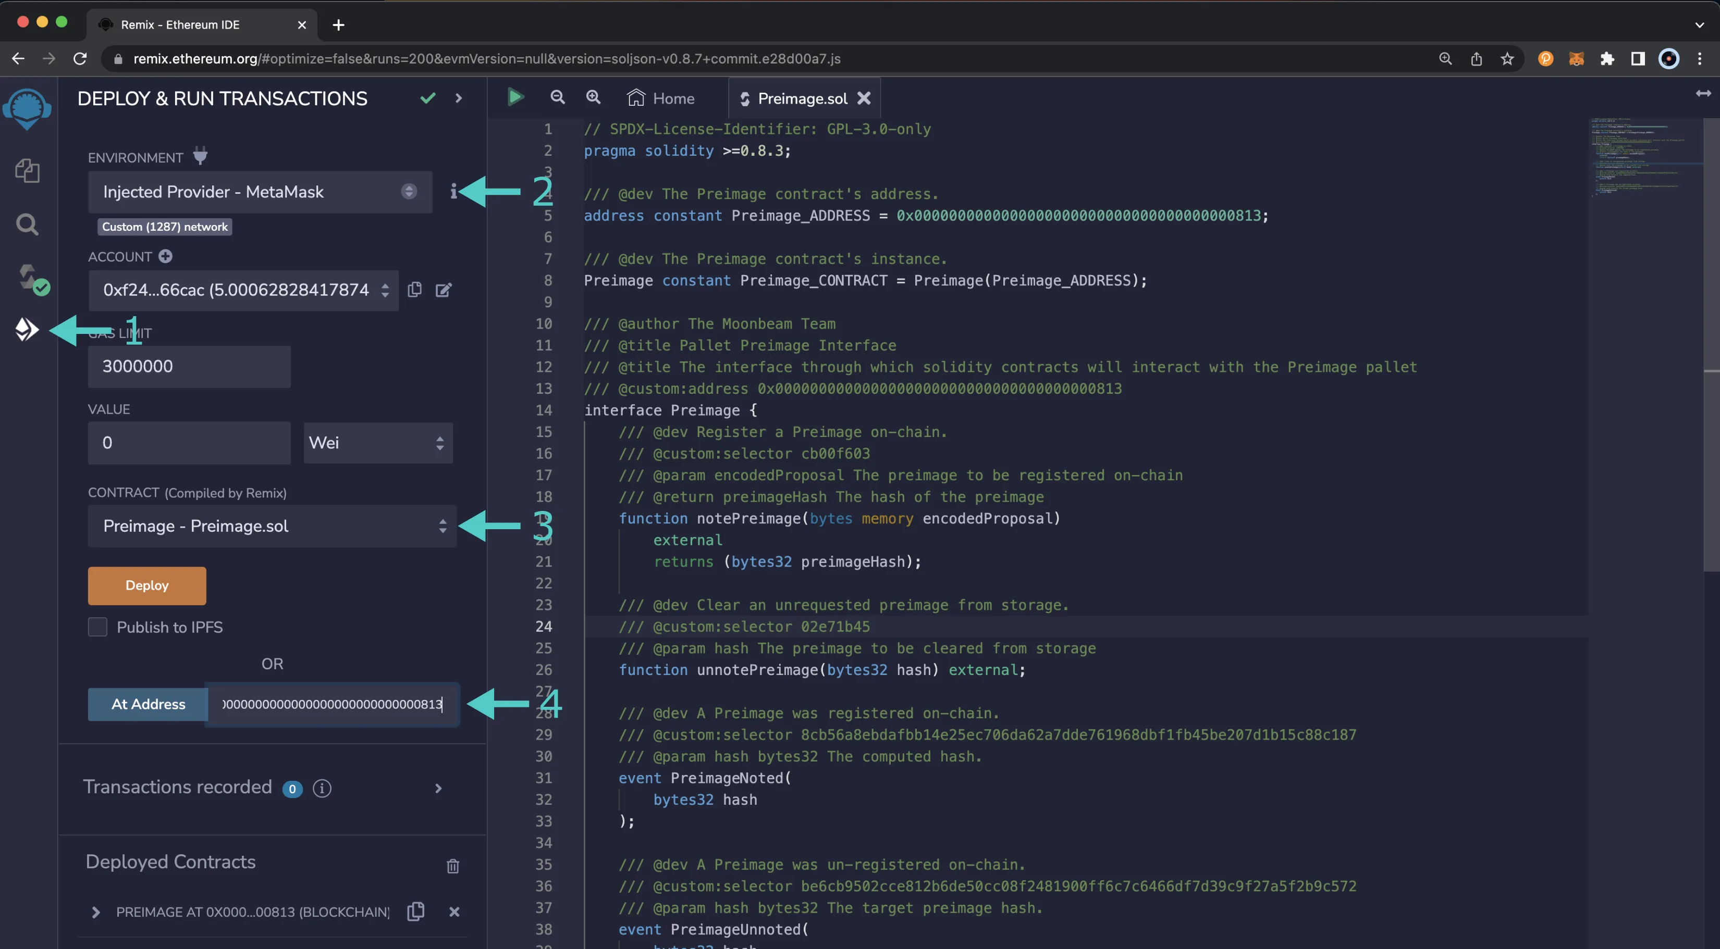Toggle the side panel width arrows icon
The image size is (1720, 949).
pyautogui.click(x=1703, y=93)
